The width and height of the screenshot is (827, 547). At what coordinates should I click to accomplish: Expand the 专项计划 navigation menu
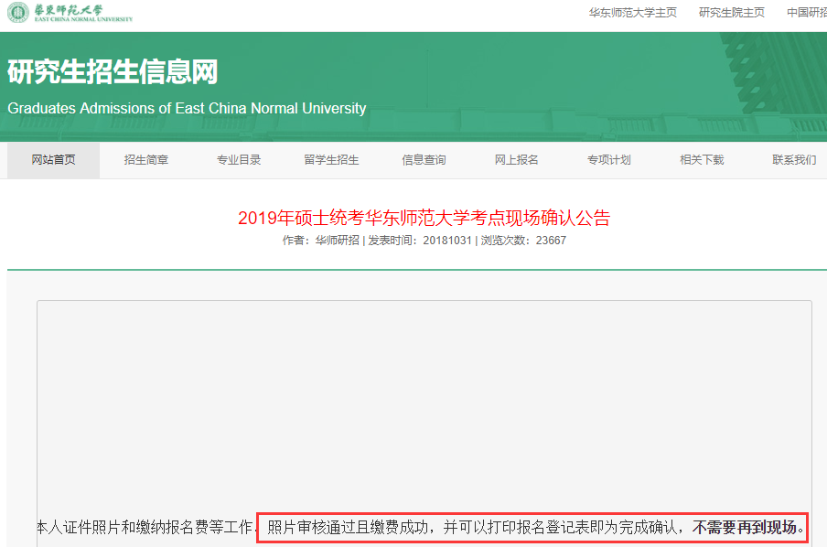pyautogui.click(x=609, y=160)
